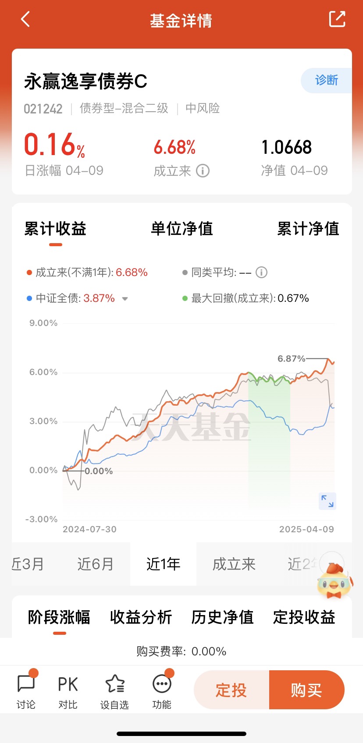
Task: Select 近6月 time range
Action: coord(96,564)
